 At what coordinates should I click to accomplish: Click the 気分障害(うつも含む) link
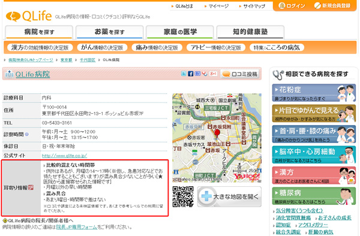pos(299,211)
